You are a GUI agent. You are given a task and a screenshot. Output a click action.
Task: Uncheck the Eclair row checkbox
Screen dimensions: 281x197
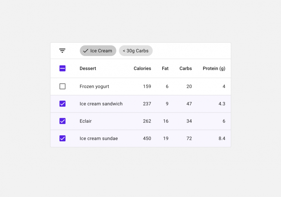pyautogui.click(x=62, y=121)
